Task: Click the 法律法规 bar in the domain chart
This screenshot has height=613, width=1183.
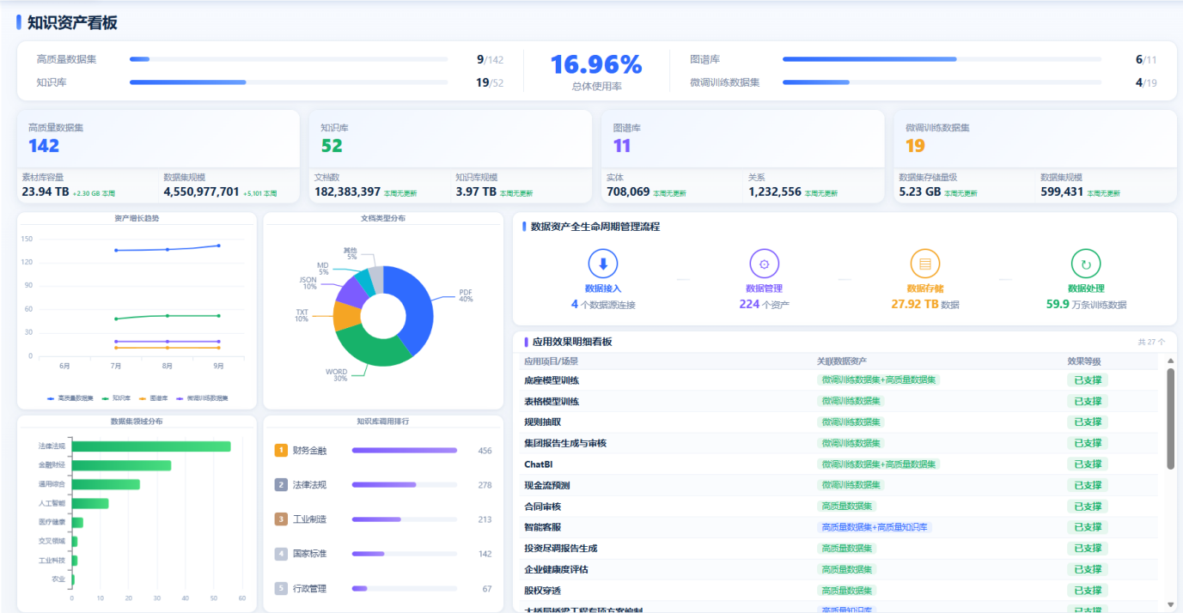Action: pyautogui.click(x=151, y=446)
